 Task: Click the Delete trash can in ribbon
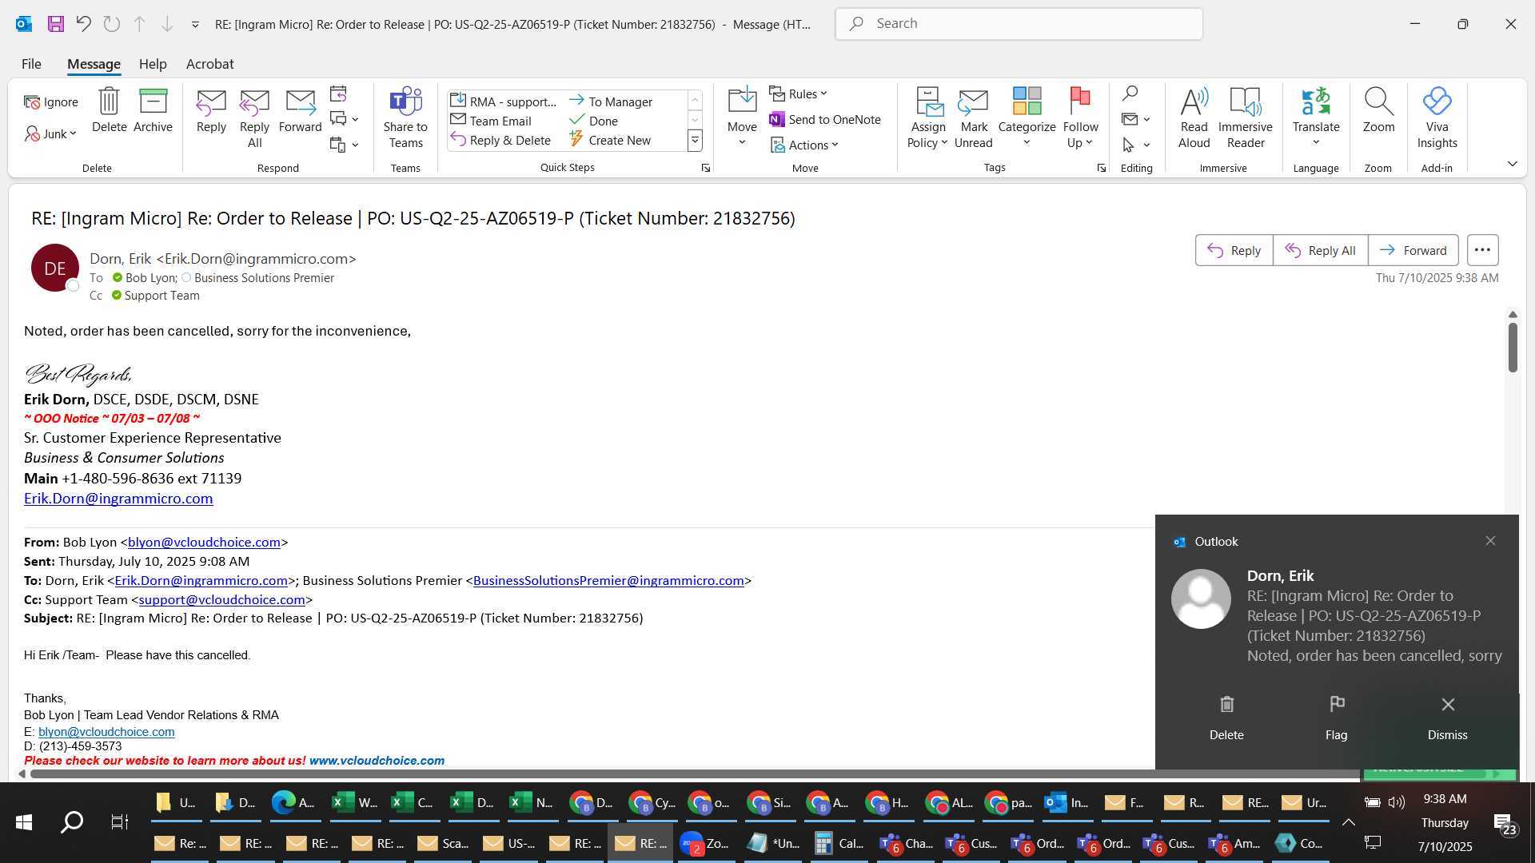click(109, 111)
